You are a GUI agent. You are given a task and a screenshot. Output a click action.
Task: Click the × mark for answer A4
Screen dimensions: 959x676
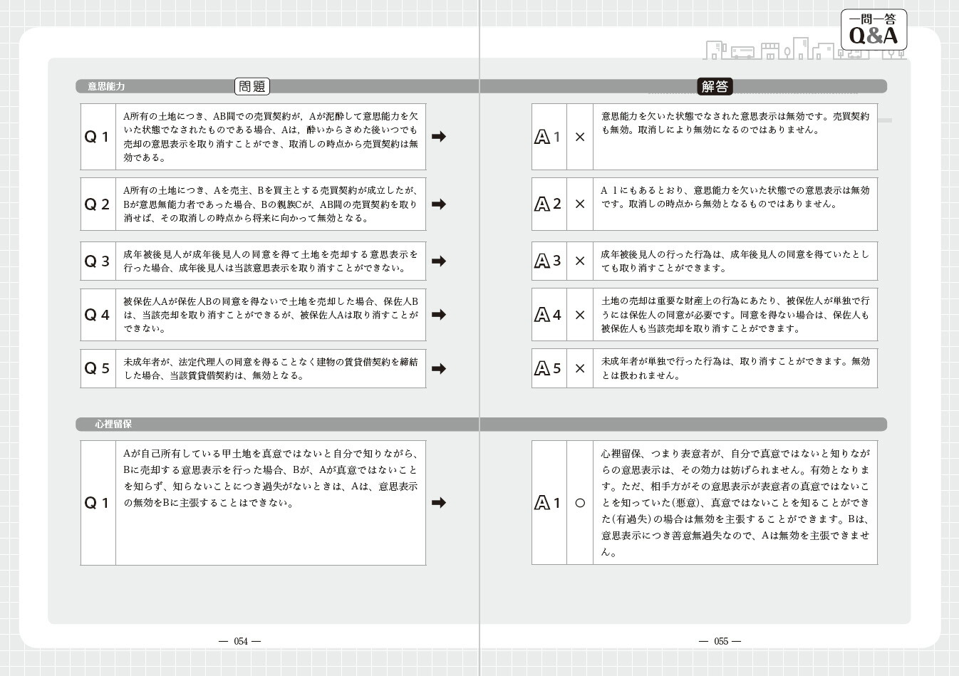(x=580, y=315)
